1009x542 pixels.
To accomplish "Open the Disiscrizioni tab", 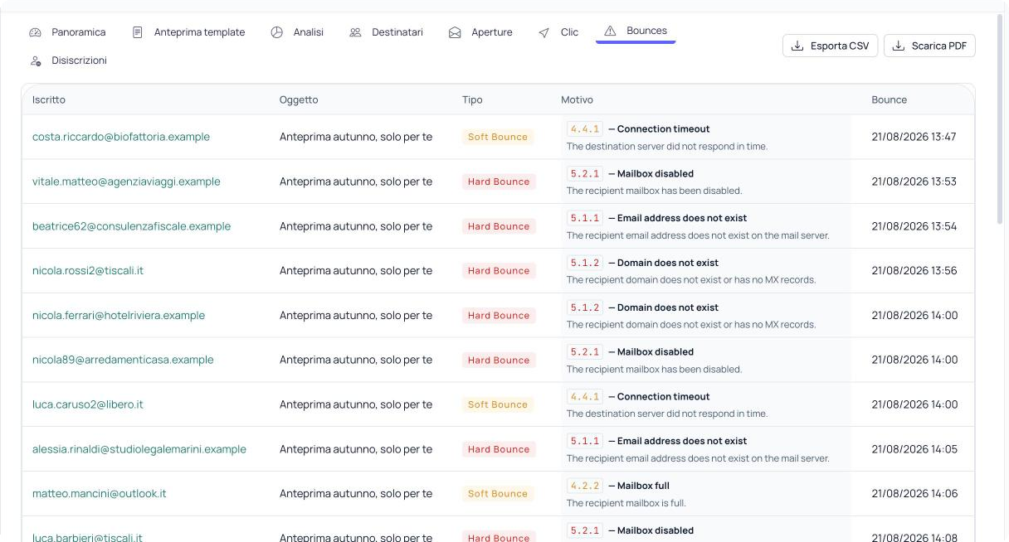I will point(69,60).
